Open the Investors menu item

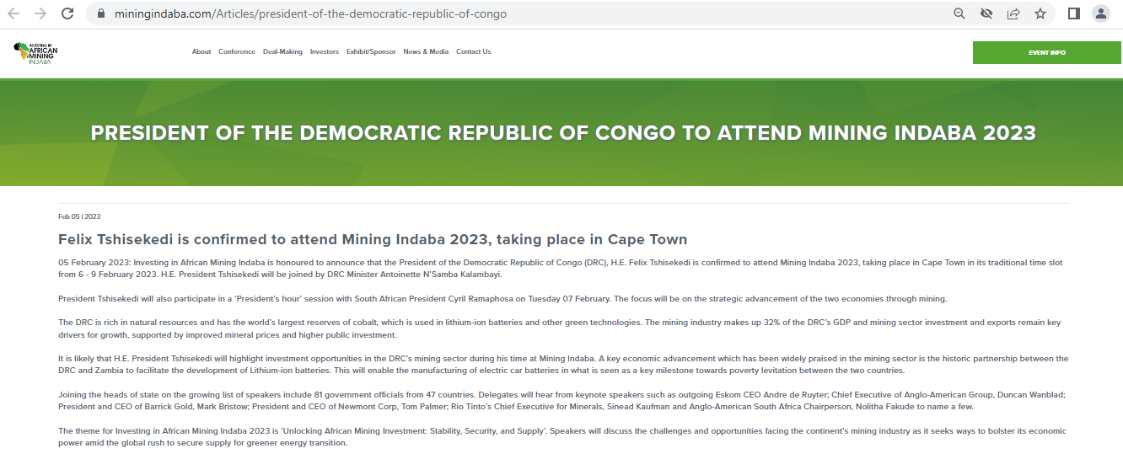325,52
